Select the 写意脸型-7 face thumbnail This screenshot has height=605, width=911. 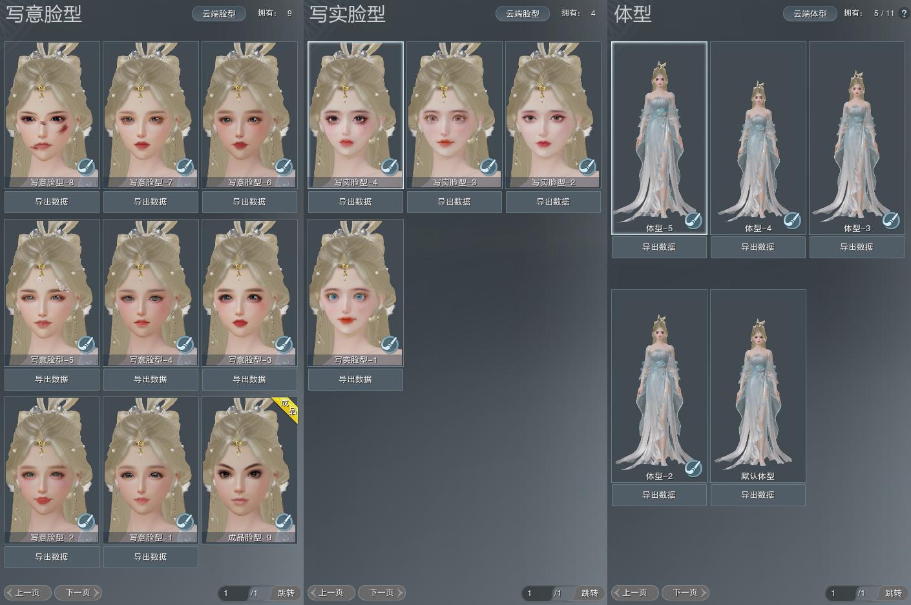coord(151,115)
